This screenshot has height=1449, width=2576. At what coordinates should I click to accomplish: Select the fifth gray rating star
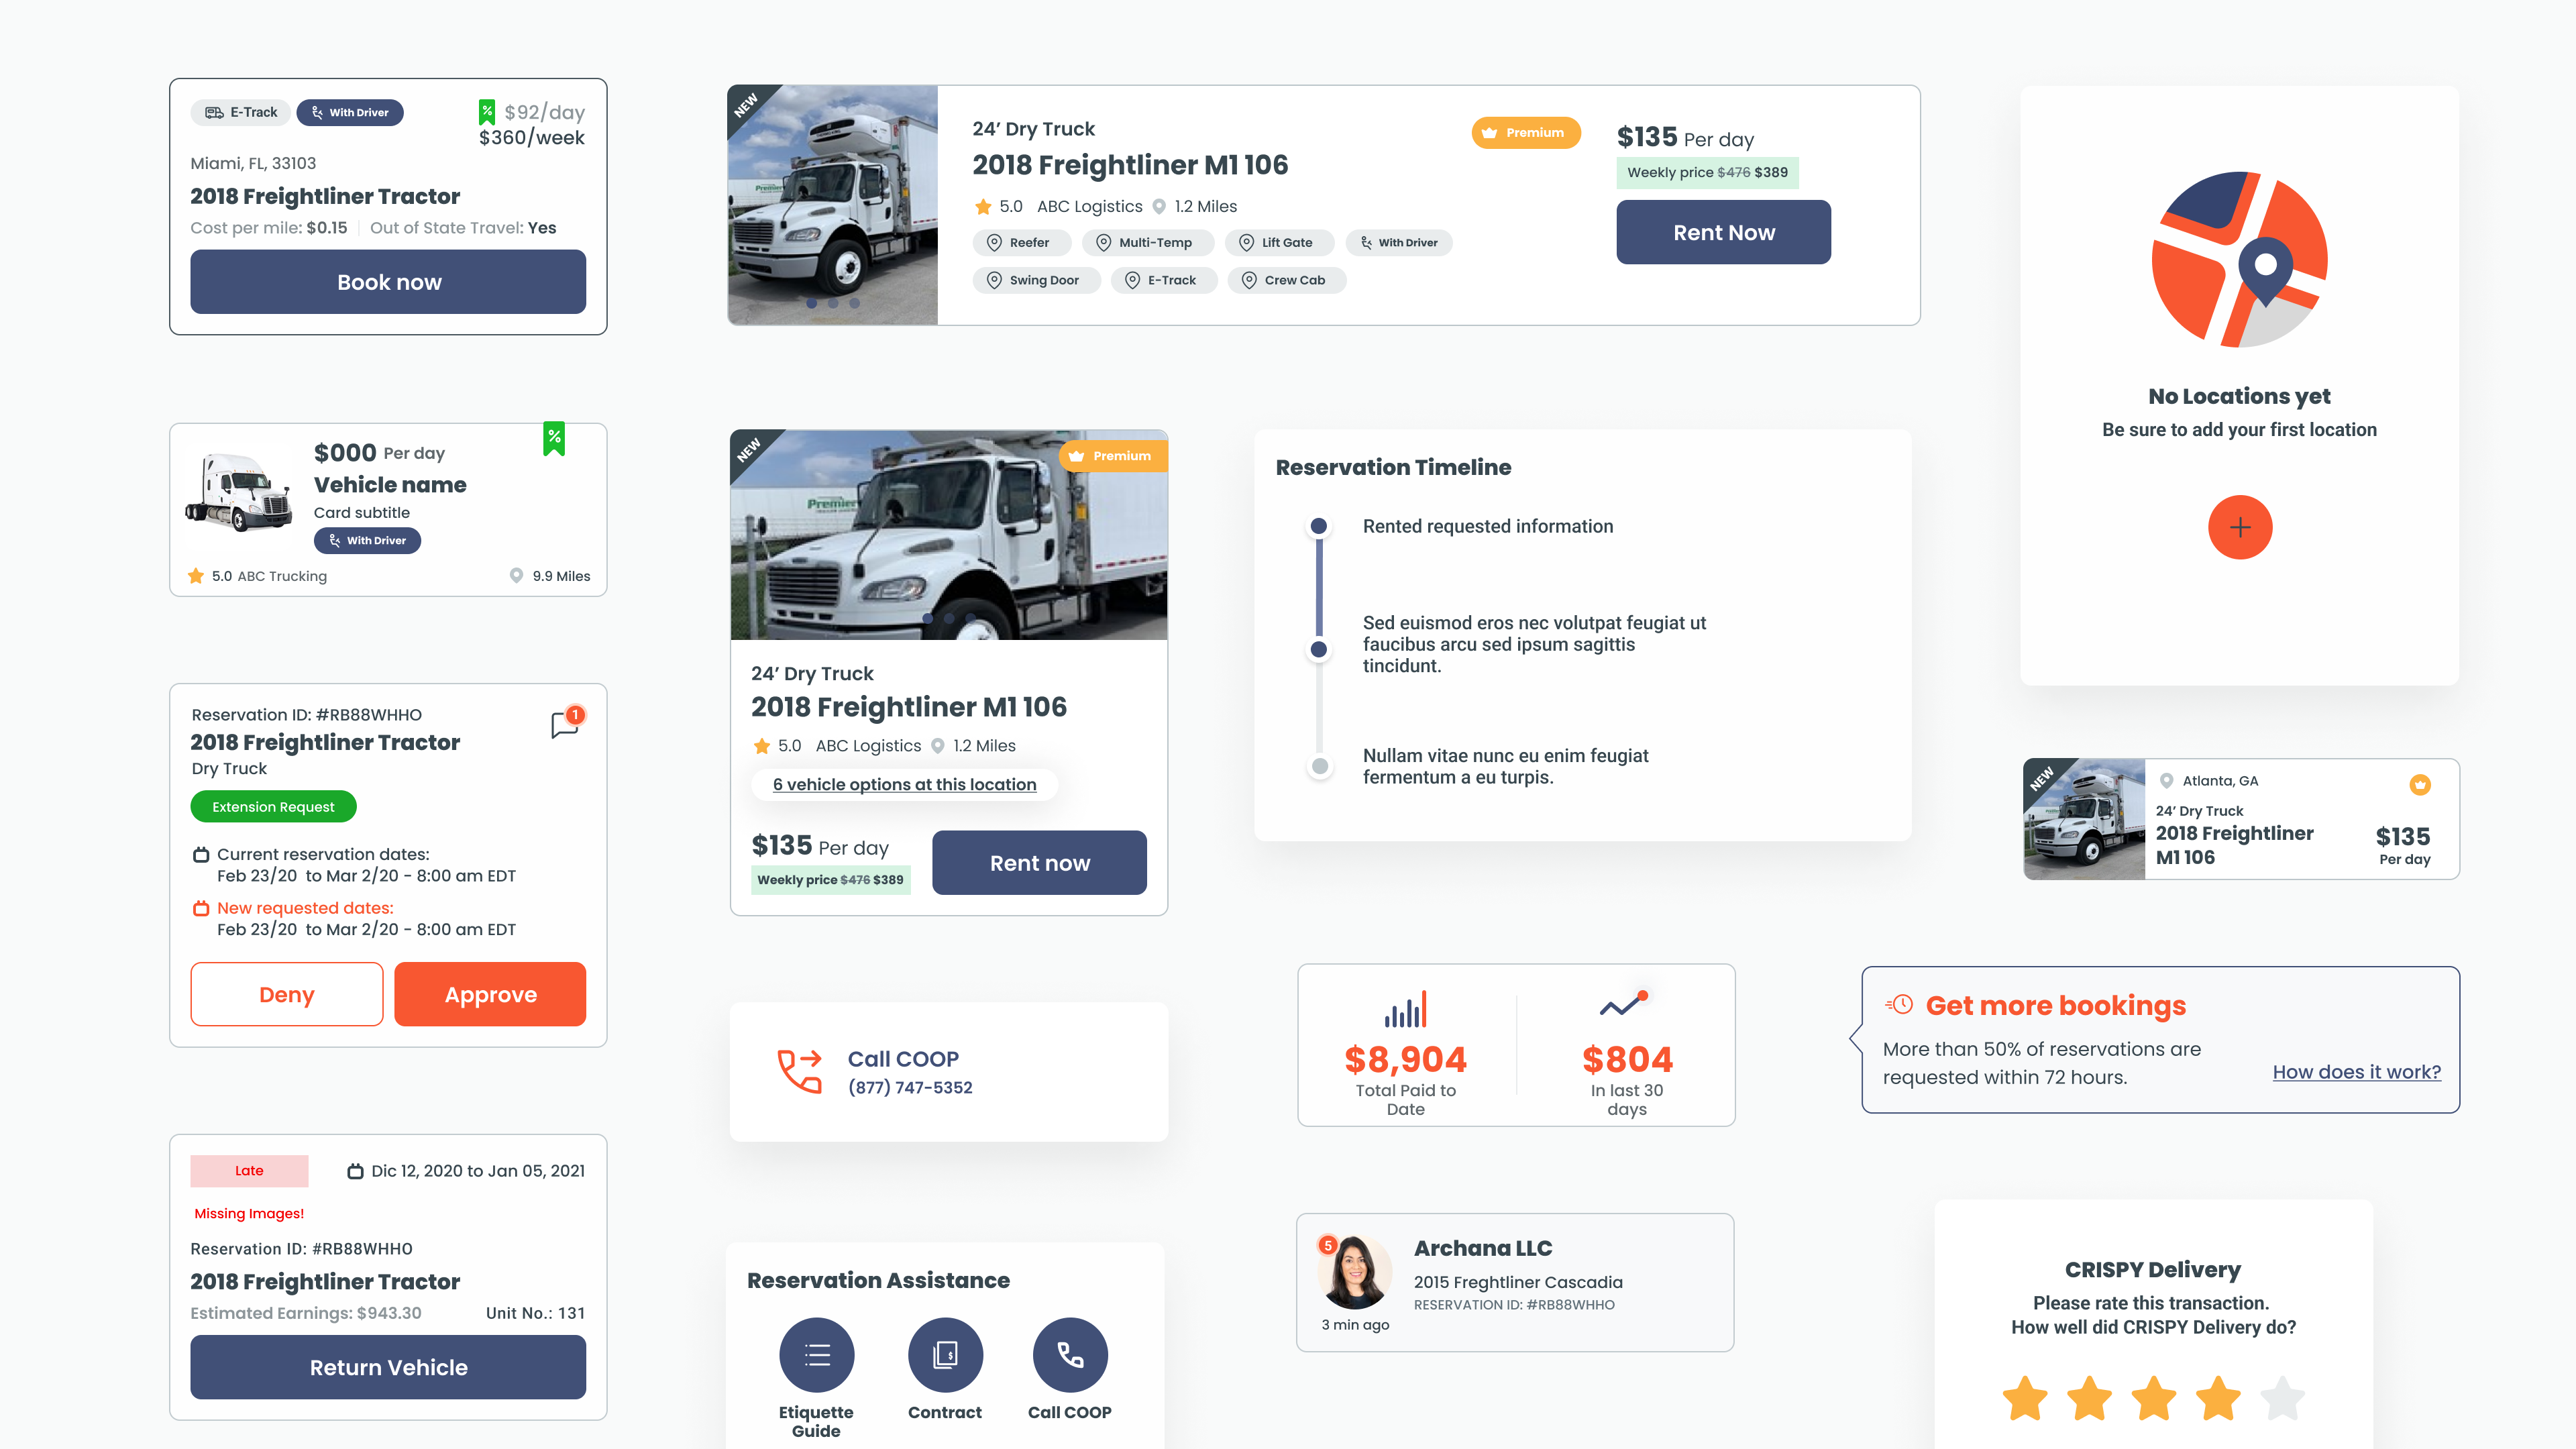pos(2283,1398)
